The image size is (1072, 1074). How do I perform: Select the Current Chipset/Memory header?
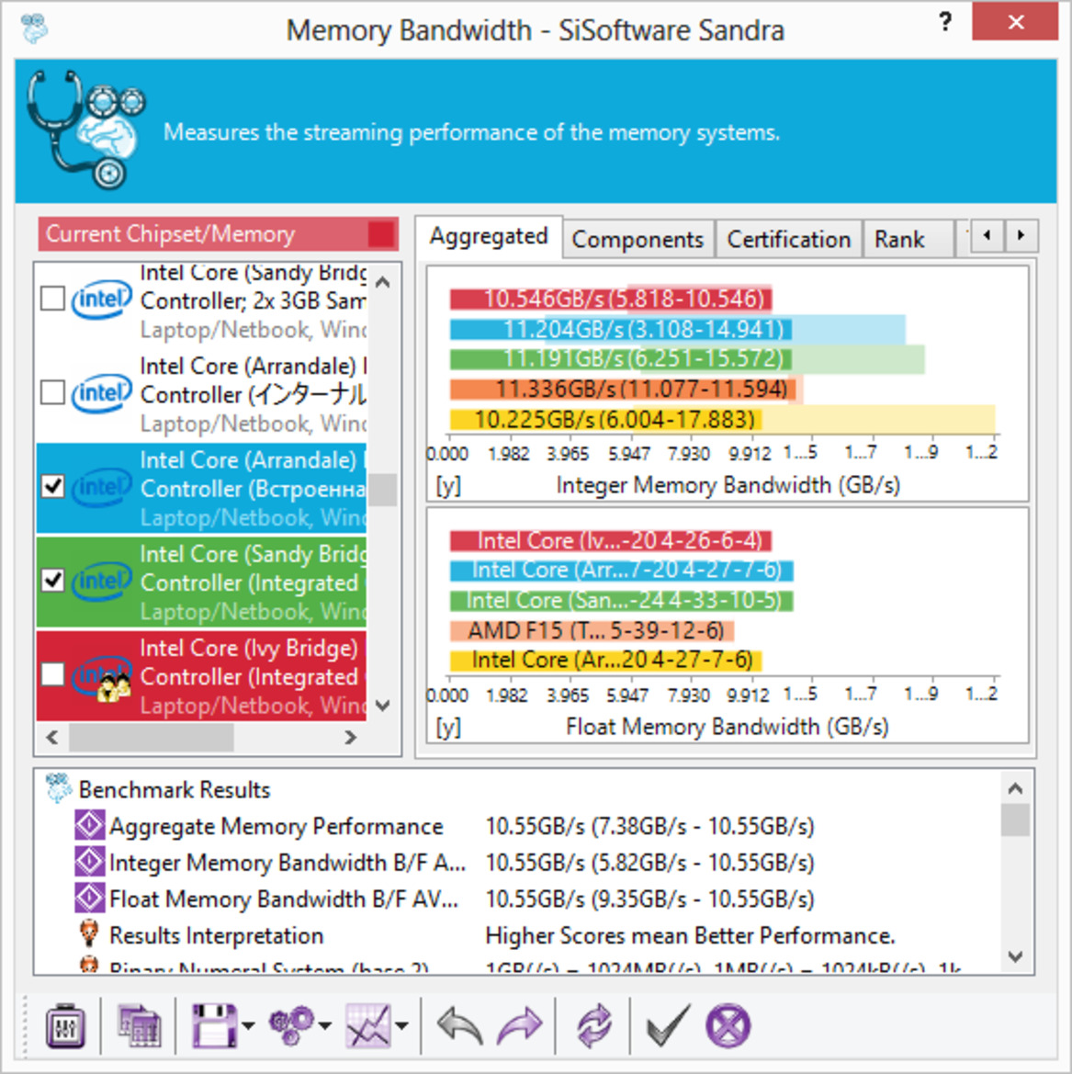(x=218, y=234)
